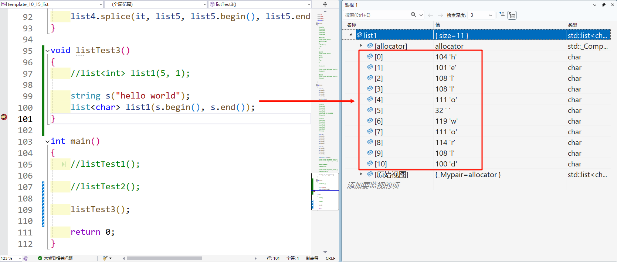The width and height of the screenshot is (617, 262).
Task: Expand the [原始视图] node
Action: tap(361, 174)
